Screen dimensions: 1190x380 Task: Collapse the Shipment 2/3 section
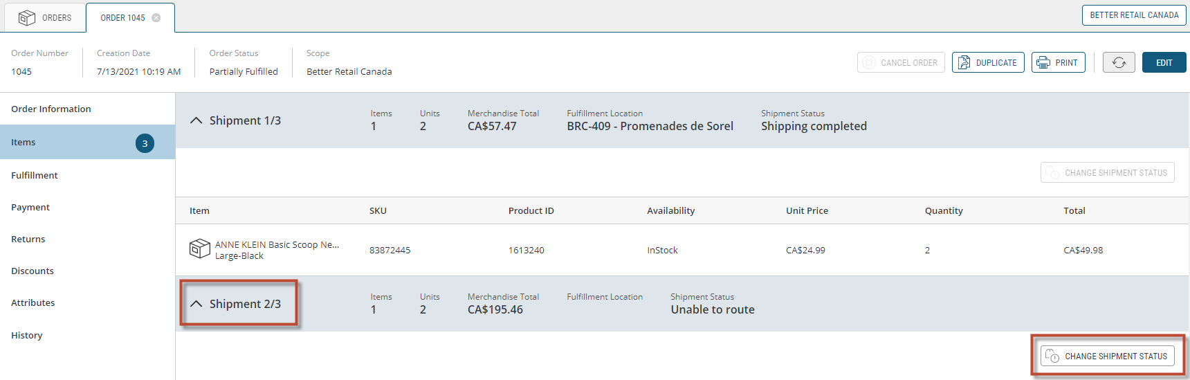coord(196,304)
